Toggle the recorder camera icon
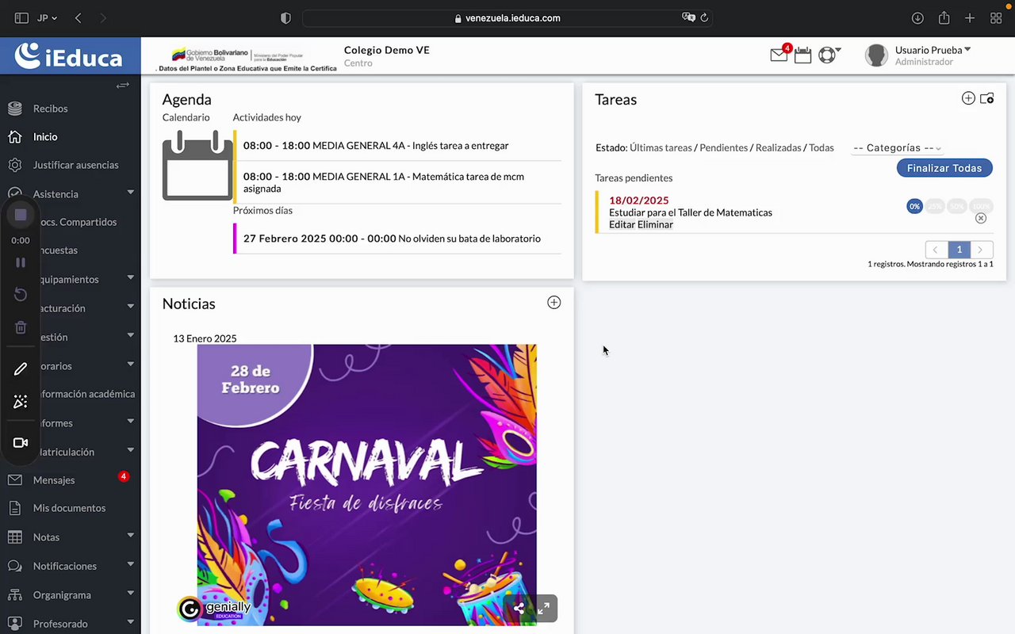 21,443
